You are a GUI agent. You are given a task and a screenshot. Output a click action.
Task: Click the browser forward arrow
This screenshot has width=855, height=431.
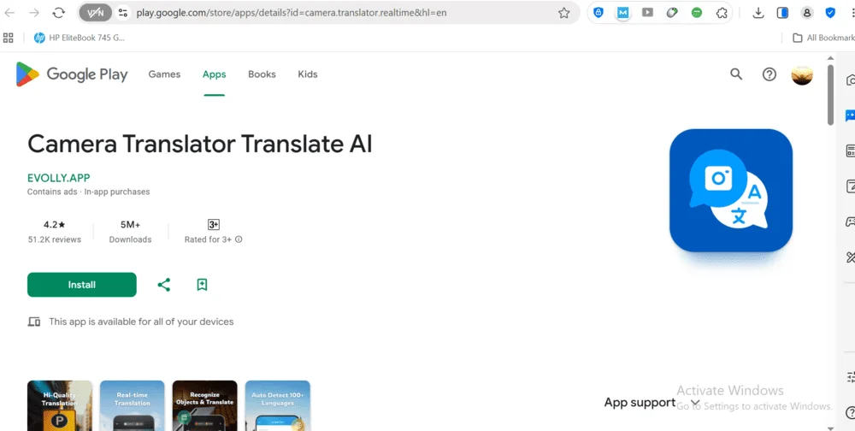[34, 13]
